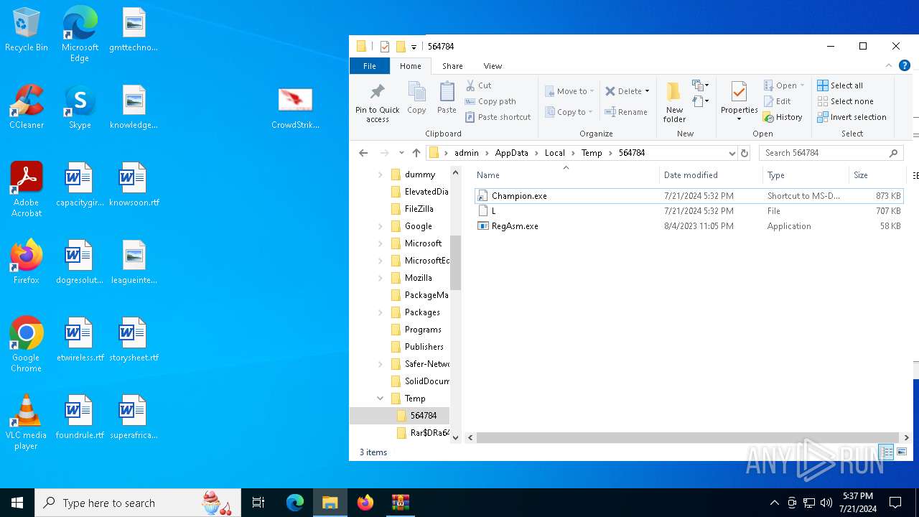This screenshot has width=919, height=517.
Task: Create a New folder
Action: click(x=674, y=102)
